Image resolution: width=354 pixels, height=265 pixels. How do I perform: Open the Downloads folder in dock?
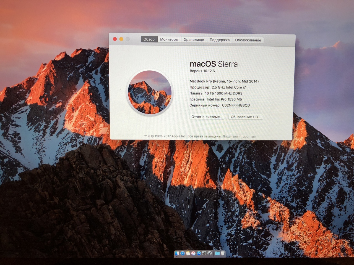(217, 253)
